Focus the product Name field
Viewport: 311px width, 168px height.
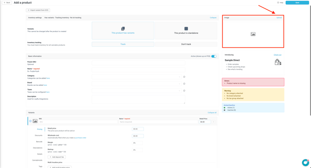point(138,70)
